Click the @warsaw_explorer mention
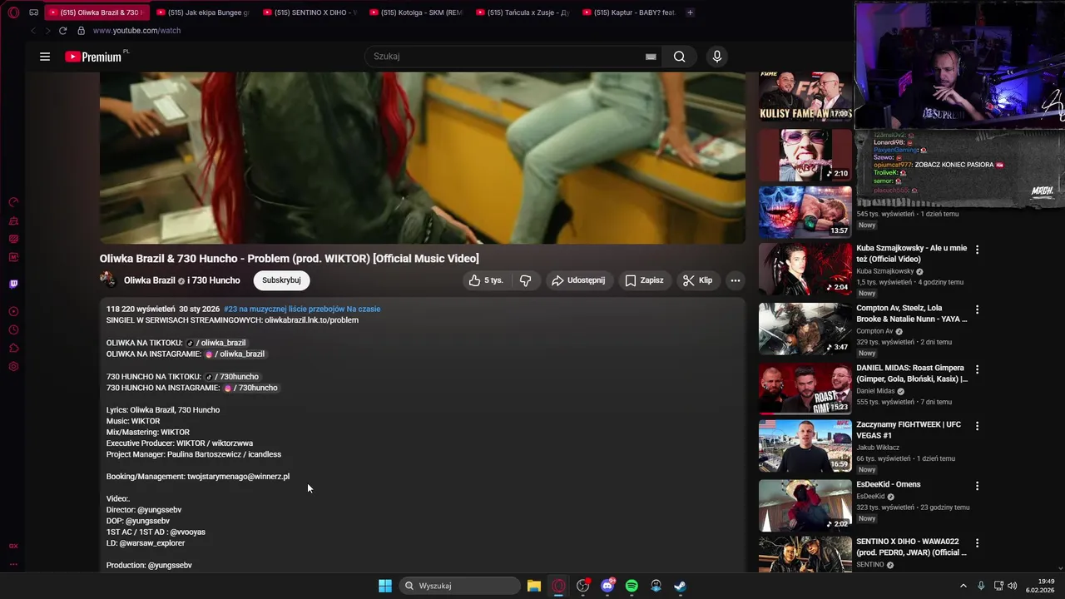The height and width of the screenshot is (599, 1065). tap(152, 543)
